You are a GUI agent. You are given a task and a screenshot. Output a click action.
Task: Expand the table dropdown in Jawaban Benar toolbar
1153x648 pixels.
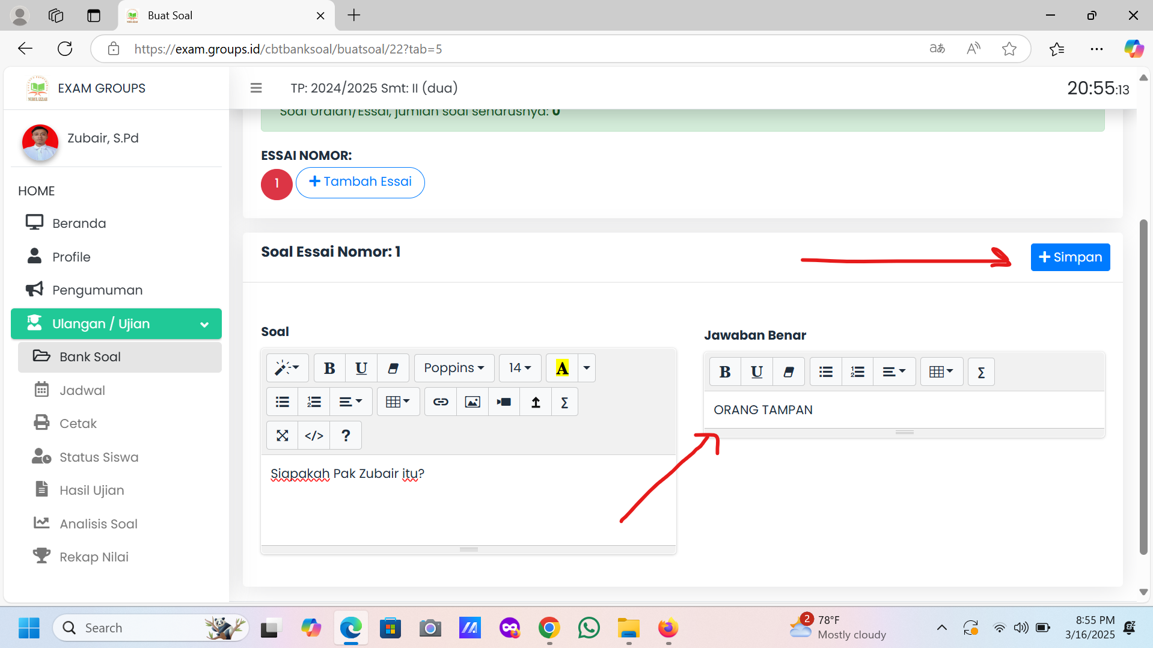[x=941, y=372]
